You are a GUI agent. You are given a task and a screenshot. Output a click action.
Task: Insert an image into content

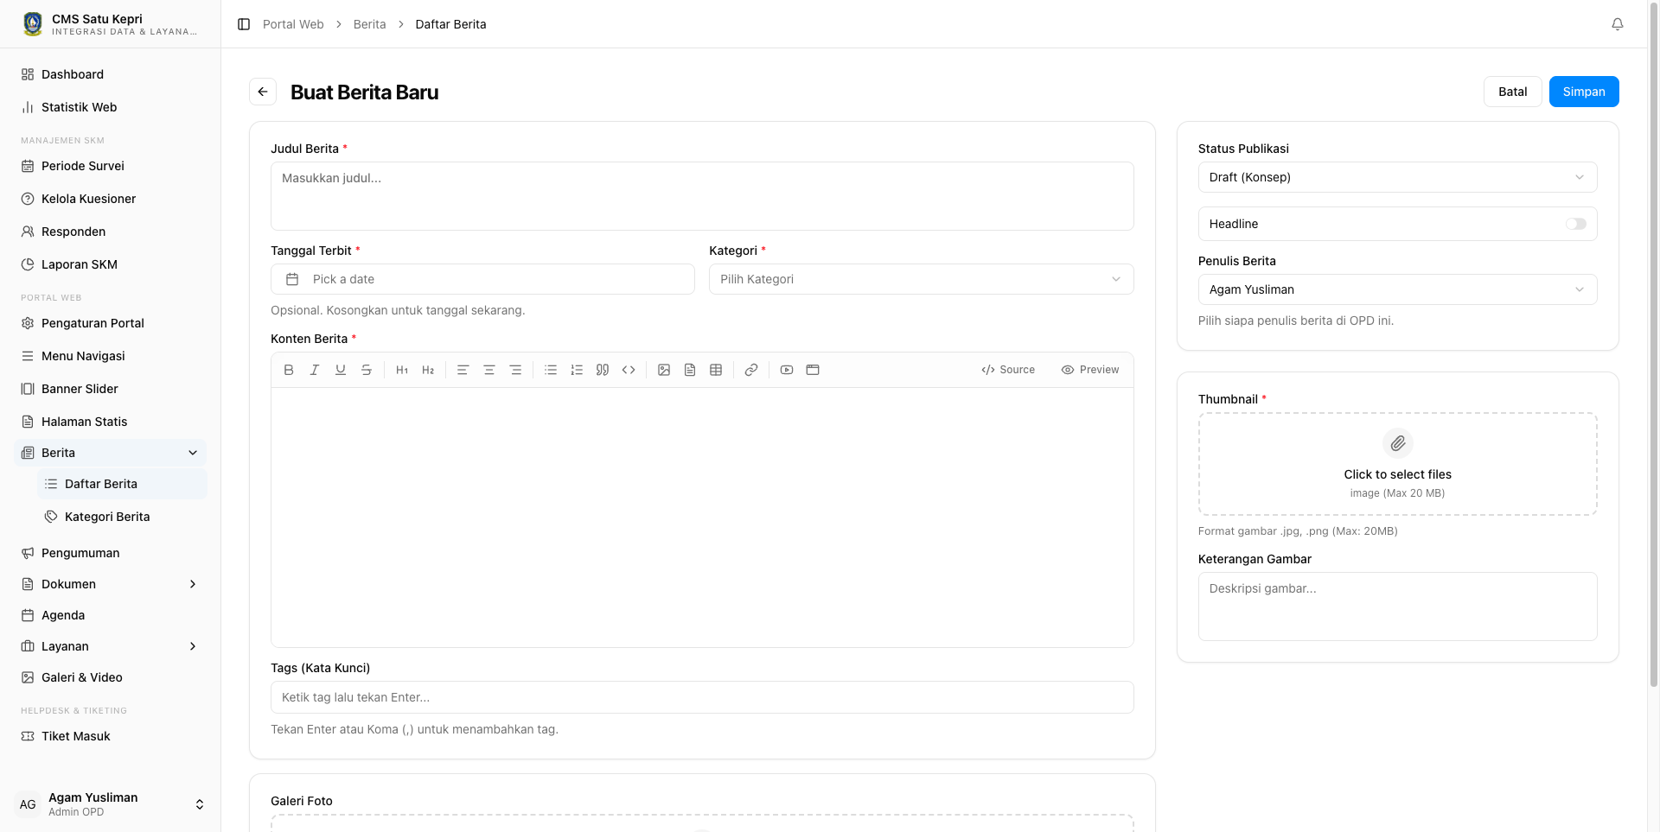[x=664, y=370]
